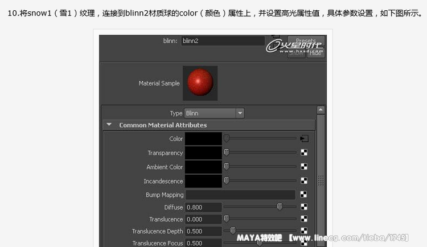Open the material Type dropdown
Viewport: 427px width, 247px height.
(x=214, y=113)
